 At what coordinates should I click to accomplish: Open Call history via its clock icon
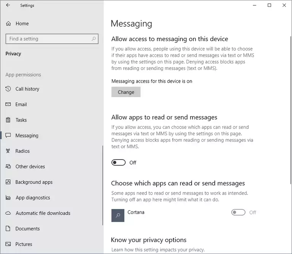(x=8, y=89)
